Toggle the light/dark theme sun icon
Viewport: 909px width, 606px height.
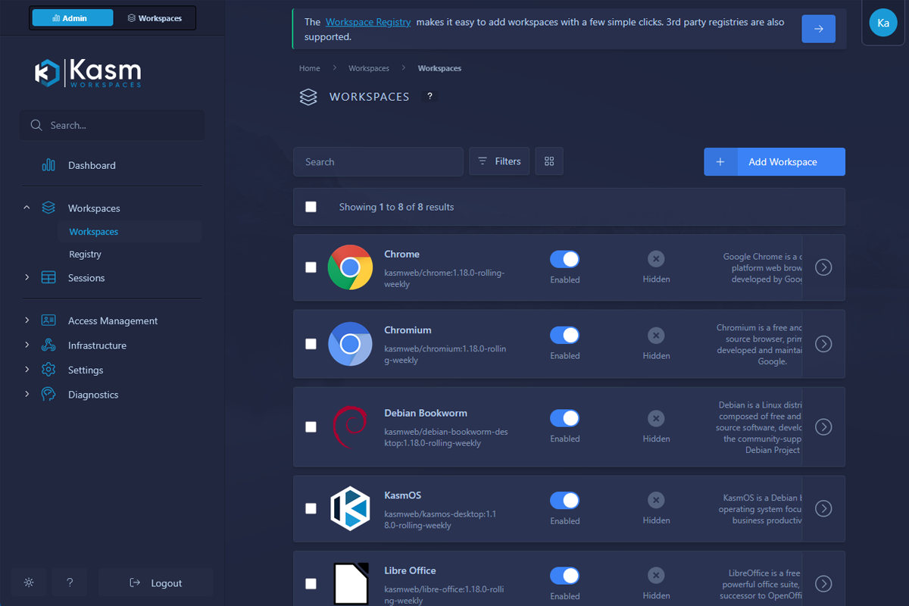click(29, 583)
